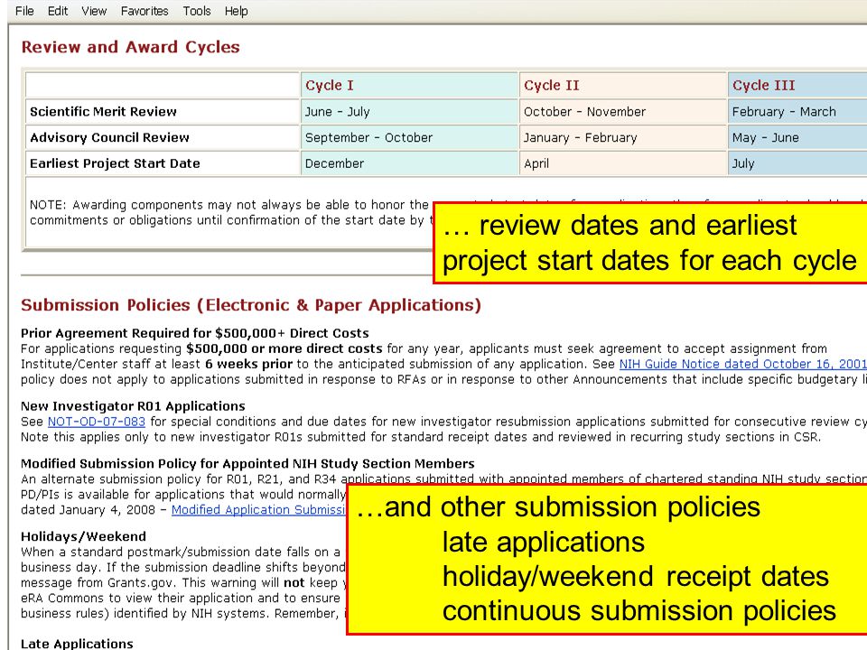Open the Modified Application Submission link
Screen dimensions: 867x650
click(258, 509)
